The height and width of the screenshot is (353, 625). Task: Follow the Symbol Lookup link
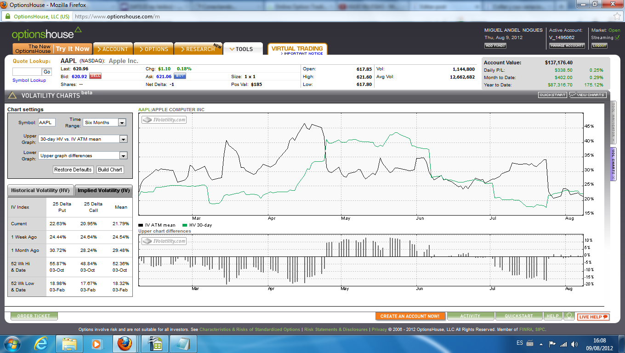coord(29,80)
